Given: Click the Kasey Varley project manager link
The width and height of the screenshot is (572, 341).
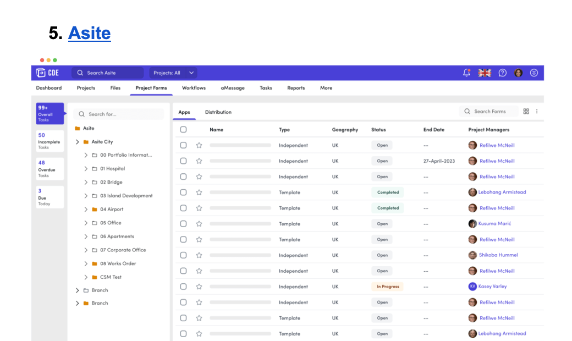Looking at the screenshot, I should coord(493,287).
